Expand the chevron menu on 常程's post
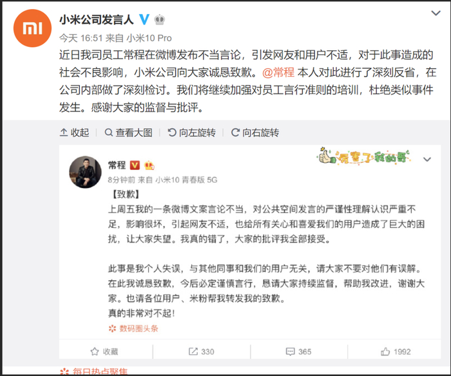The image size is (451, 376). (x=427, y=159)
